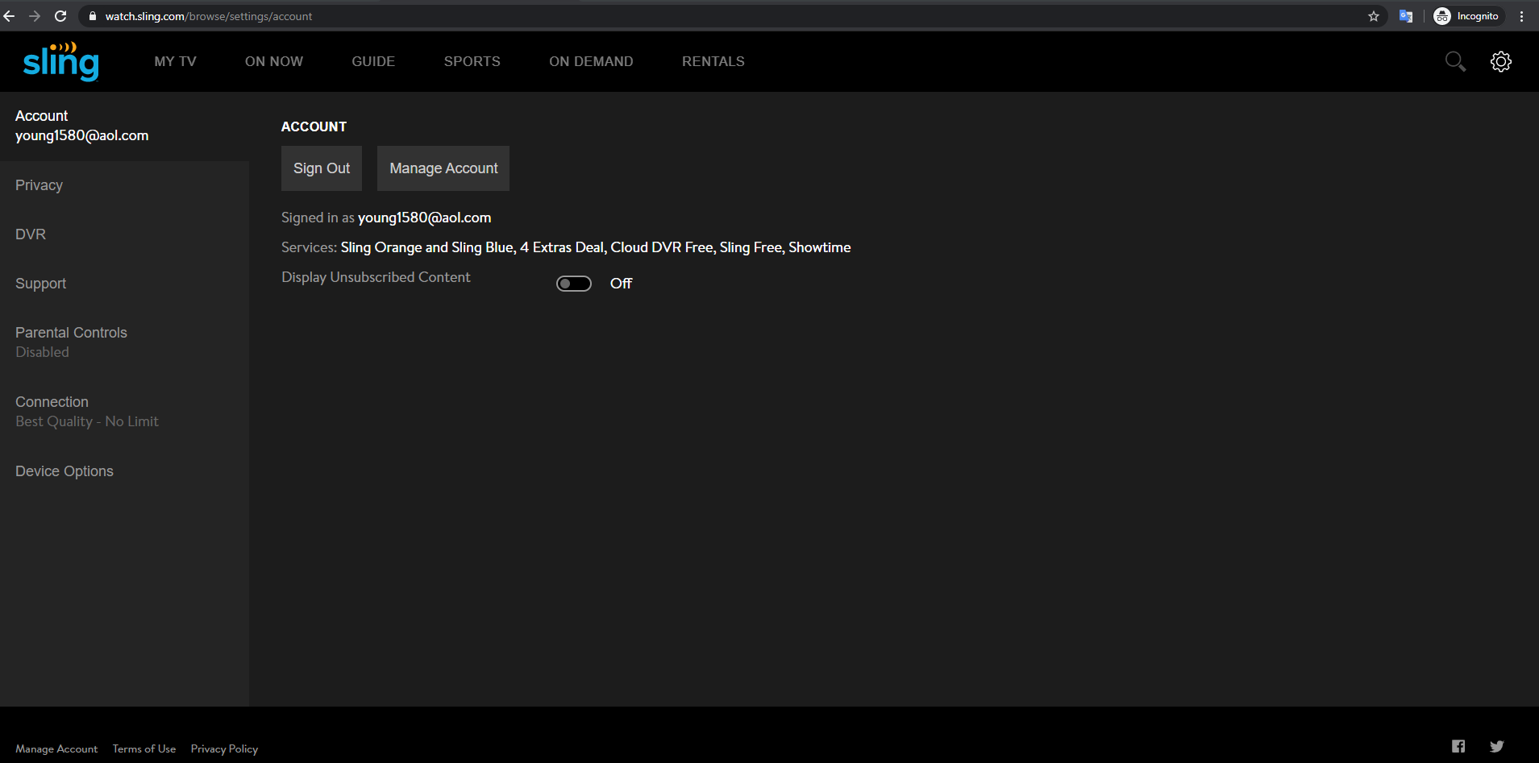Open Sling's Facebook page icon
This screenshot has height=763, width=1539.
coord(1458,746)
